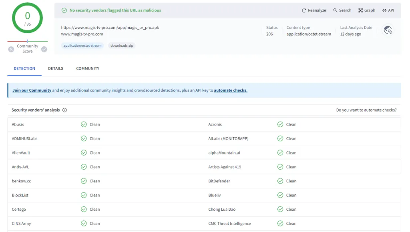Click the info icon beside Security vendors' analysis
Screen dimensions: 410x232
pyautogui.click(x=64, y=110)
